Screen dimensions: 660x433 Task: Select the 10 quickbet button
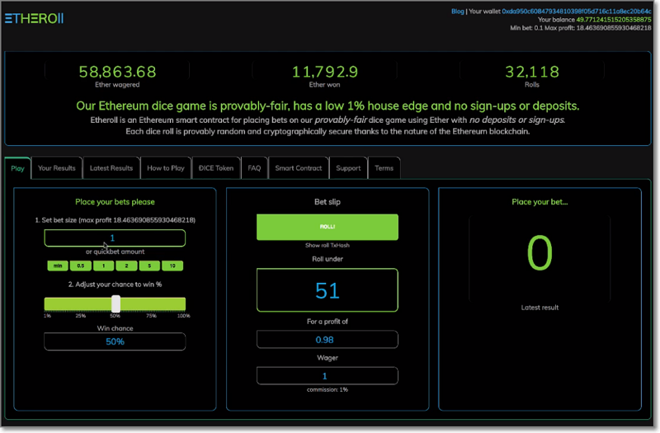172,266
